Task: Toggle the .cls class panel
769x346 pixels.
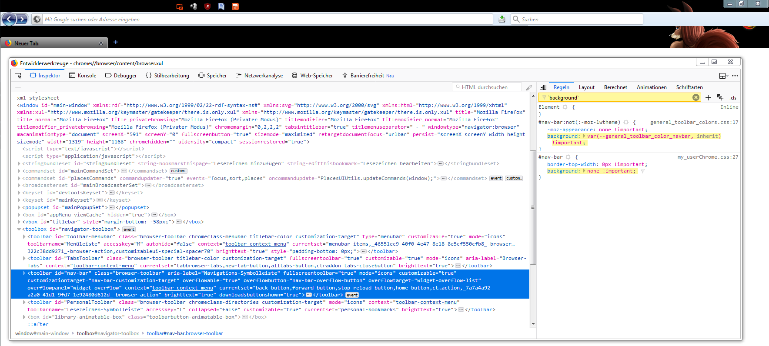Action: coord(733,98)
